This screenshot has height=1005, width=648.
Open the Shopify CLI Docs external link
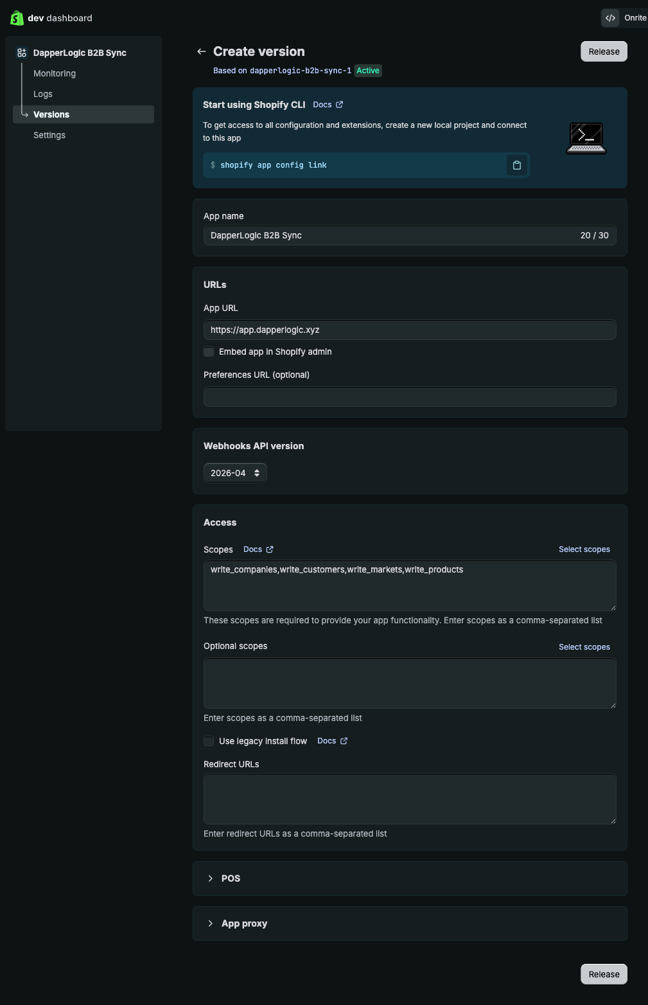328,105
